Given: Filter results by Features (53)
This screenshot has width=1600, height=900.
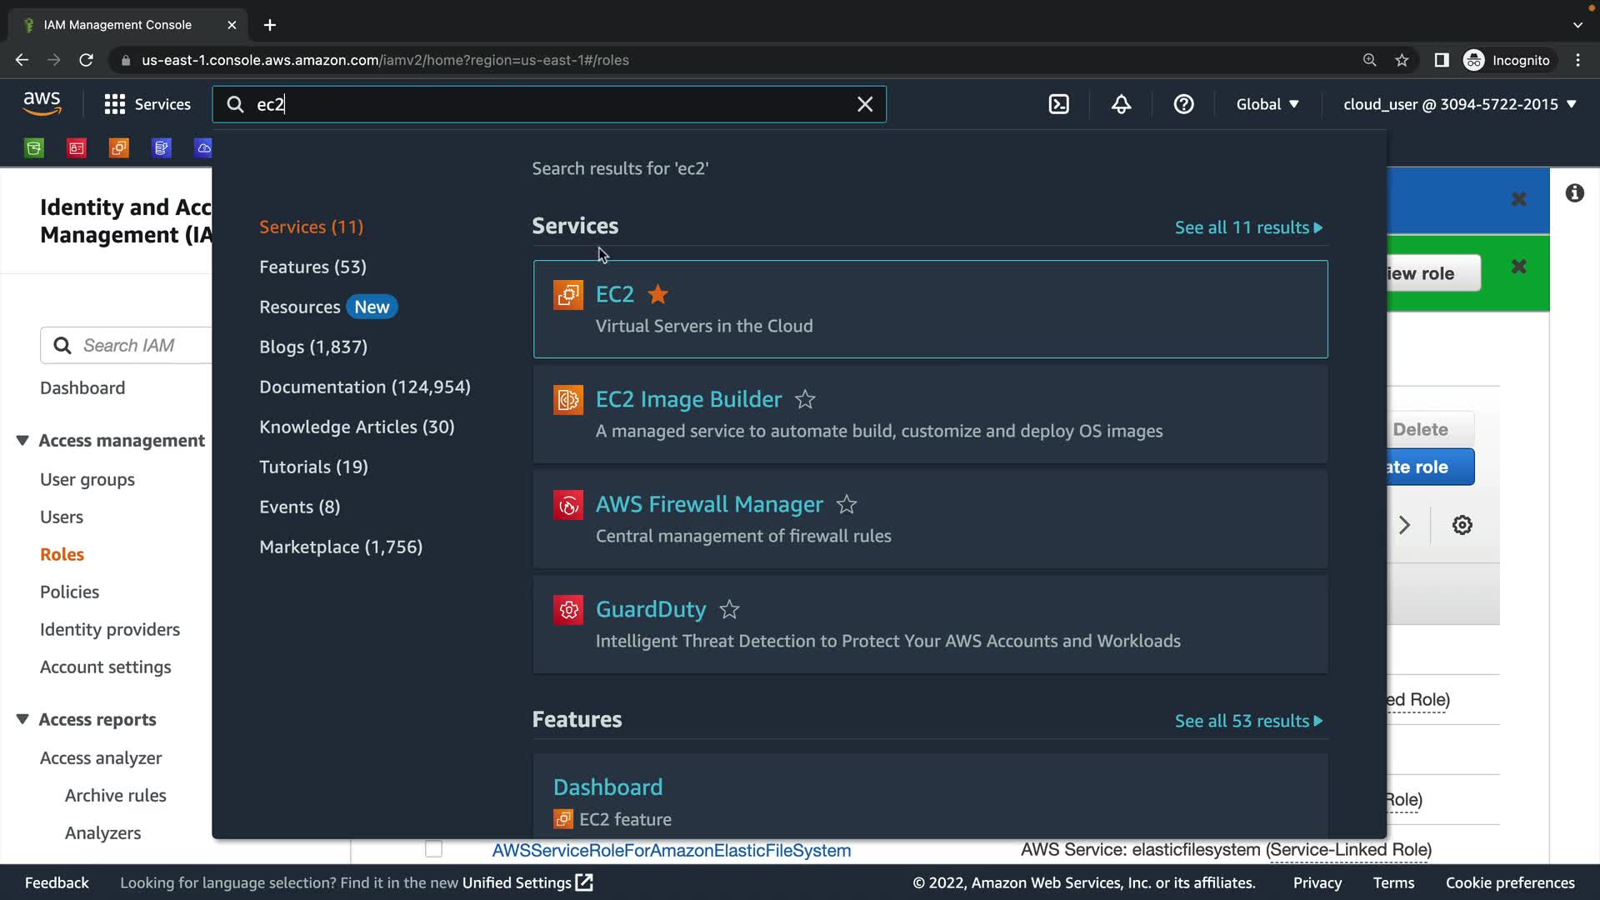Looking at the screenshot, I should pyautogui.click(x=312, y=267).
